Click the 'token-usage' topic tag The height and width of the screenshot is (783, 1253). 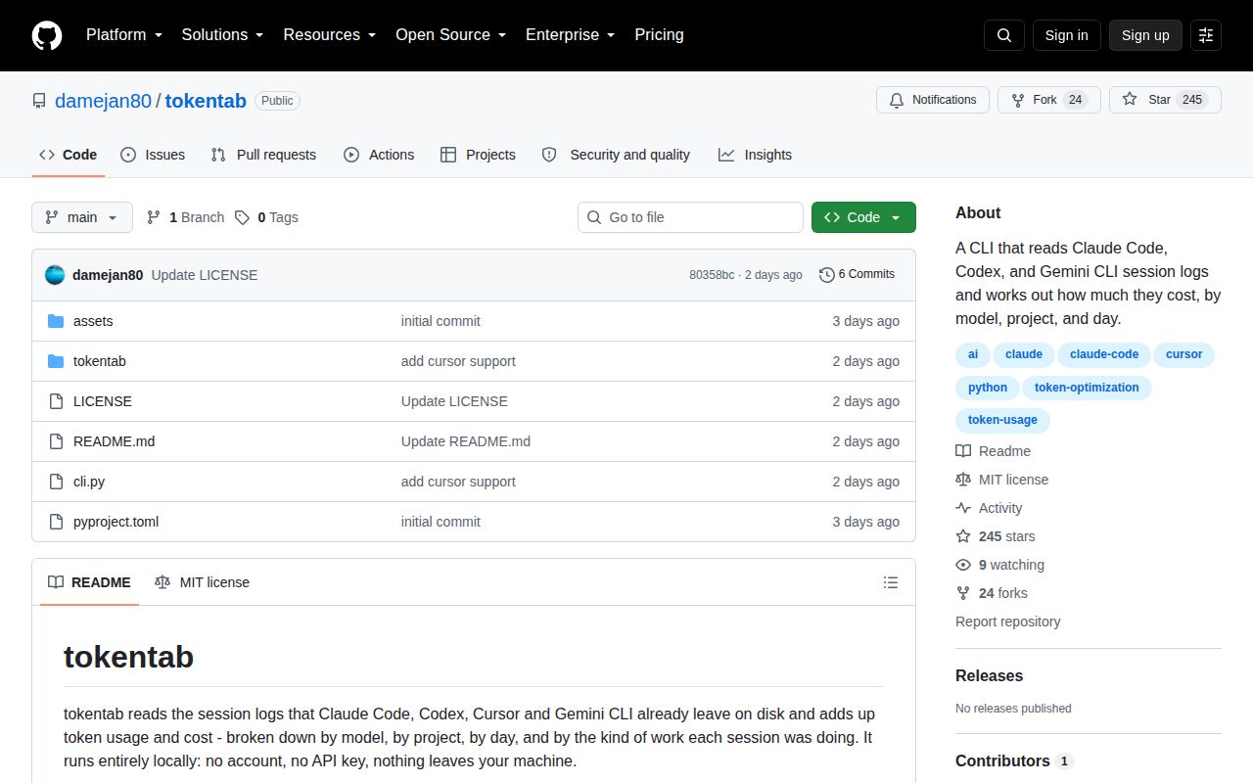pos(1002,420)
